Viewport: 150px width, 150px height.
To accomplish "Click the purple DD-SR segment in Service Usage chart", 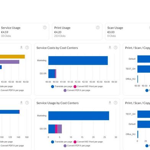I will click(x=60, y=129).
